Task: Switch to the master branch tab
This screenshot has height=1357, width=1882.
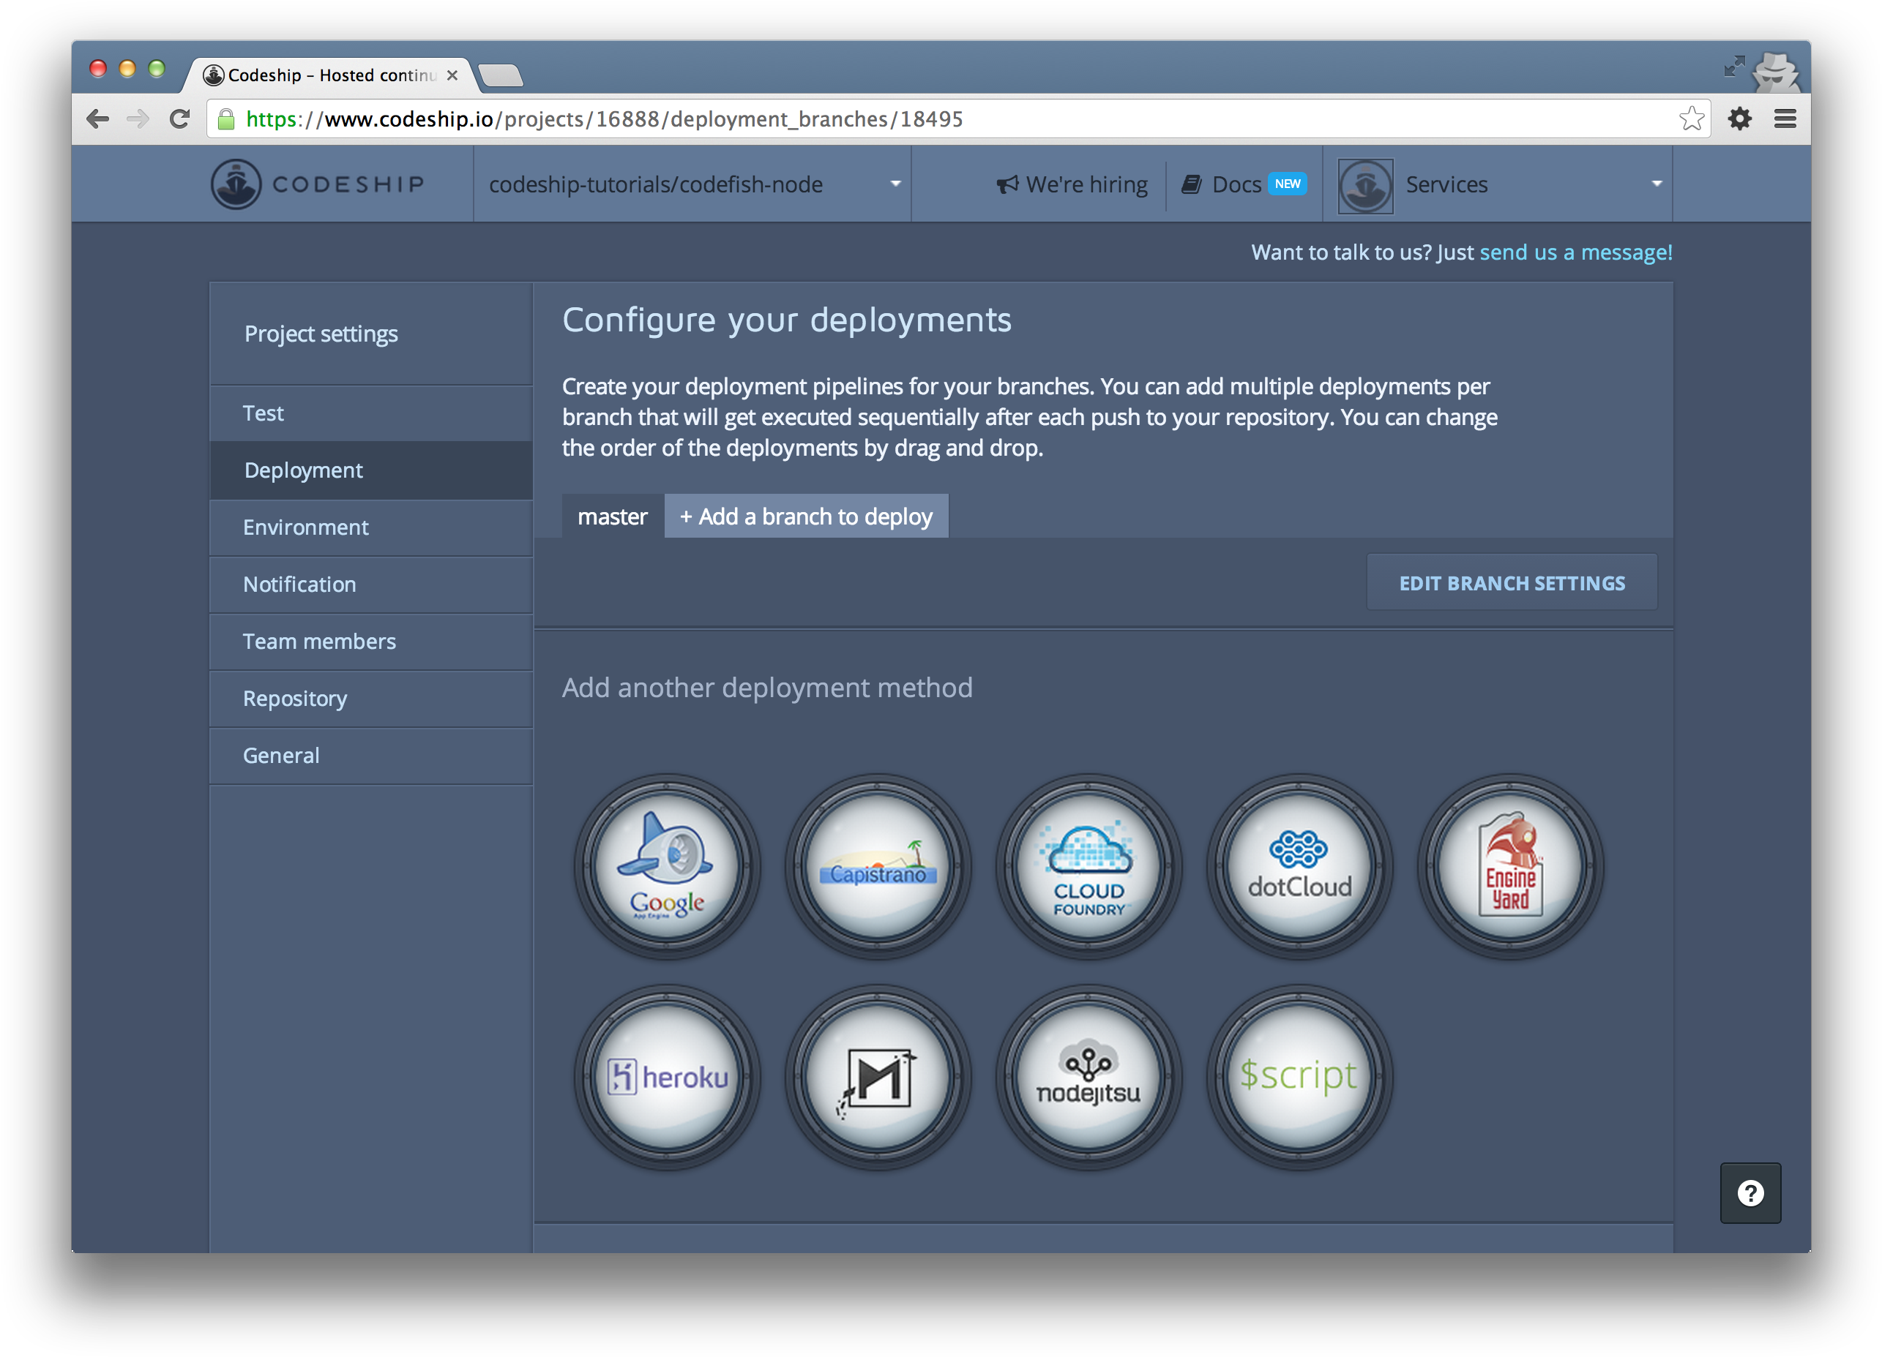Action: (613, 516)
